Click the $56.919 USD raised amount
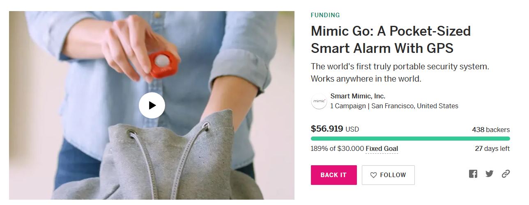Image resolution: width=529 pixels, height=205 pixels. [x=335, y=129]
